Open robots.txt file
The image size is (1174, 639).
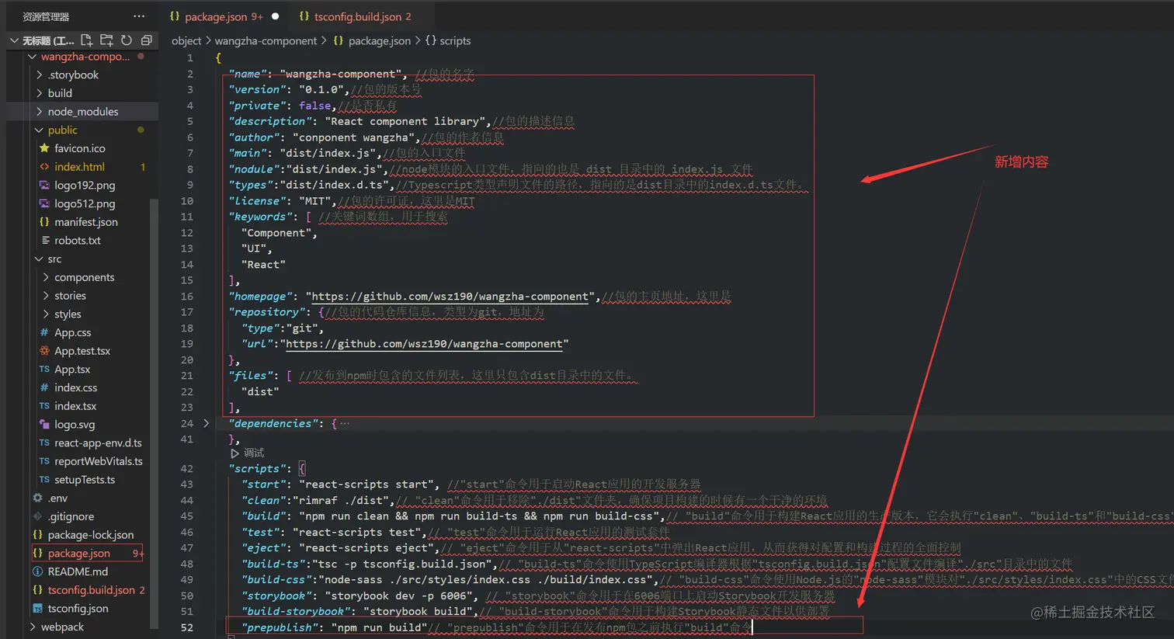tap(78, 241)
